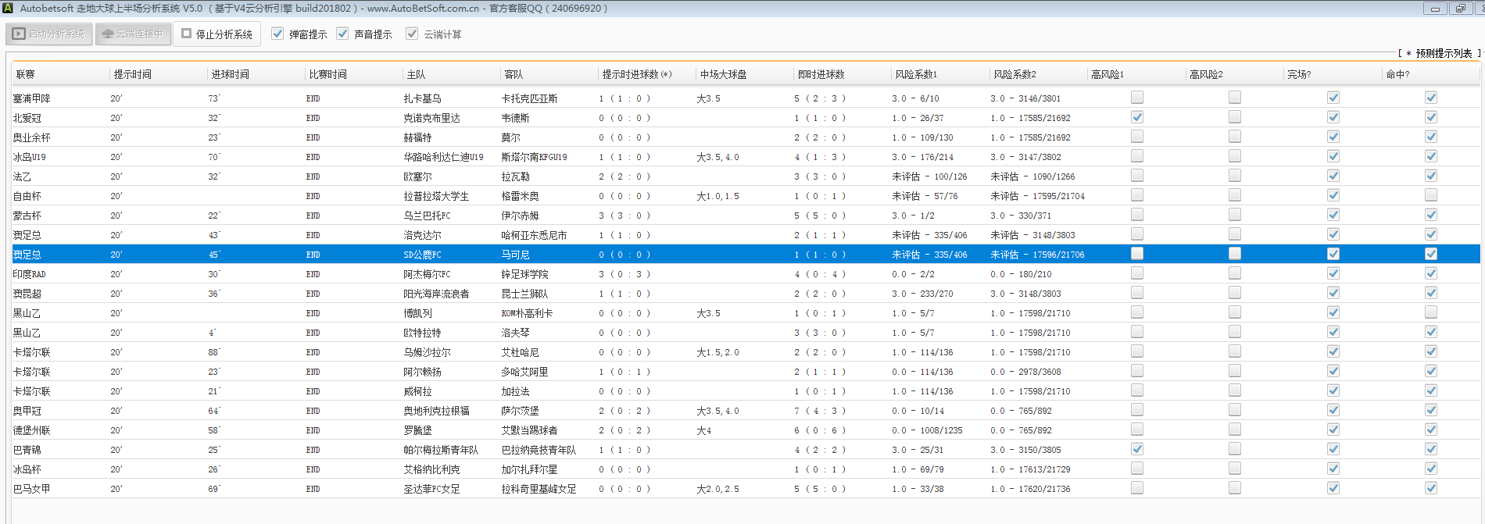The height and width of the screenshot is (524, 1485).
Task: Click the 云端连接中 cloud connection button
Action: click(x=133, y=34)
